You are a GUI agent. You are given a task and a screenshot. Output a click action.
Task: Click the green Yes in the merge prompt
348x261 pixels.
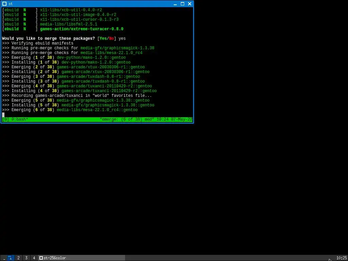pos(103,38)
